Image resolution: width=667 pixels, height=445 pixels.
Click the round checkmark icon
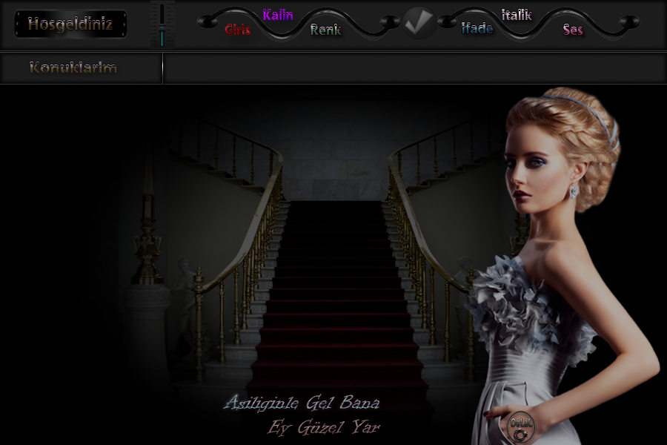[x=419, y=23]
